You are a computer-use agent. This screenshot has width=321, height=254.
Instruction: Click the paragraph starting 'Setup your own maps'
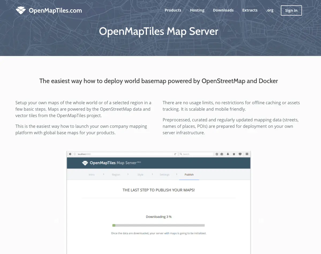pyautogui.click(x=83, y=109)
